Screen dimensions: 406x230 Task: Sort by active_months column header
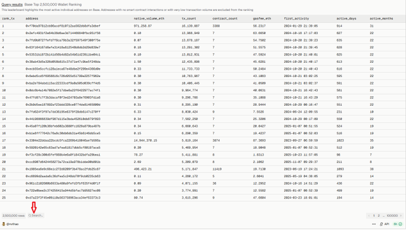pyautogui.click(x=381, y=19)
